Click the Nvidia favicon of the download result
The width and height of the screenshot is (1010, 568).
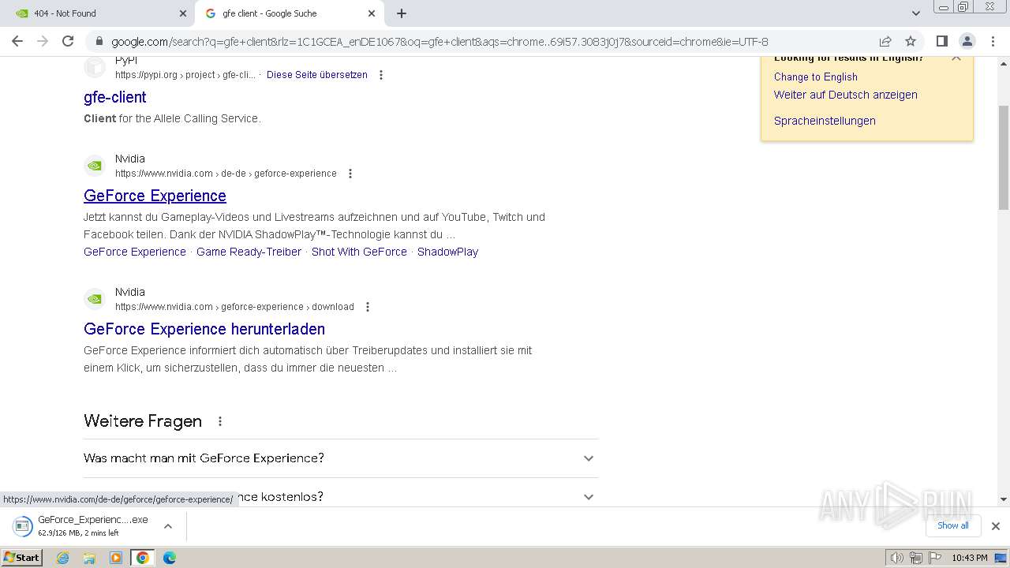pos(95,299)
